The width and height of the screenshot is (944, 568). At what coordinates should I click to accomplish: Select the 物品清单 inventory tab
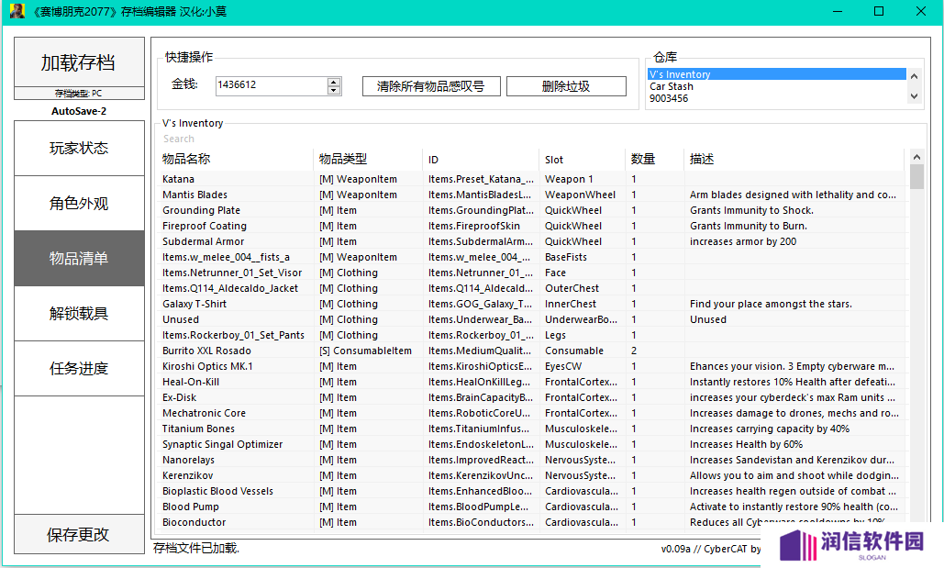tap(79, 259)
